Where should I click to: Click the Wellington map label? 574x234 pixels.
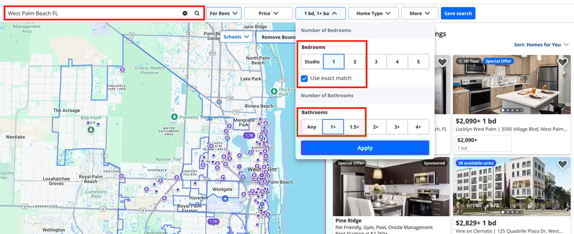pyautogui.click(x=53, y=230)
